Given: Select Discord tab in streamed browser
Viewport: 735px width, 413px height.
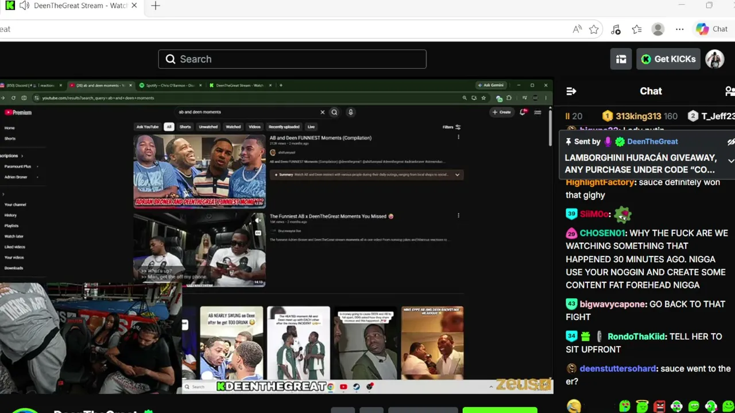Looking at the screenshot, I should (31, 85).
